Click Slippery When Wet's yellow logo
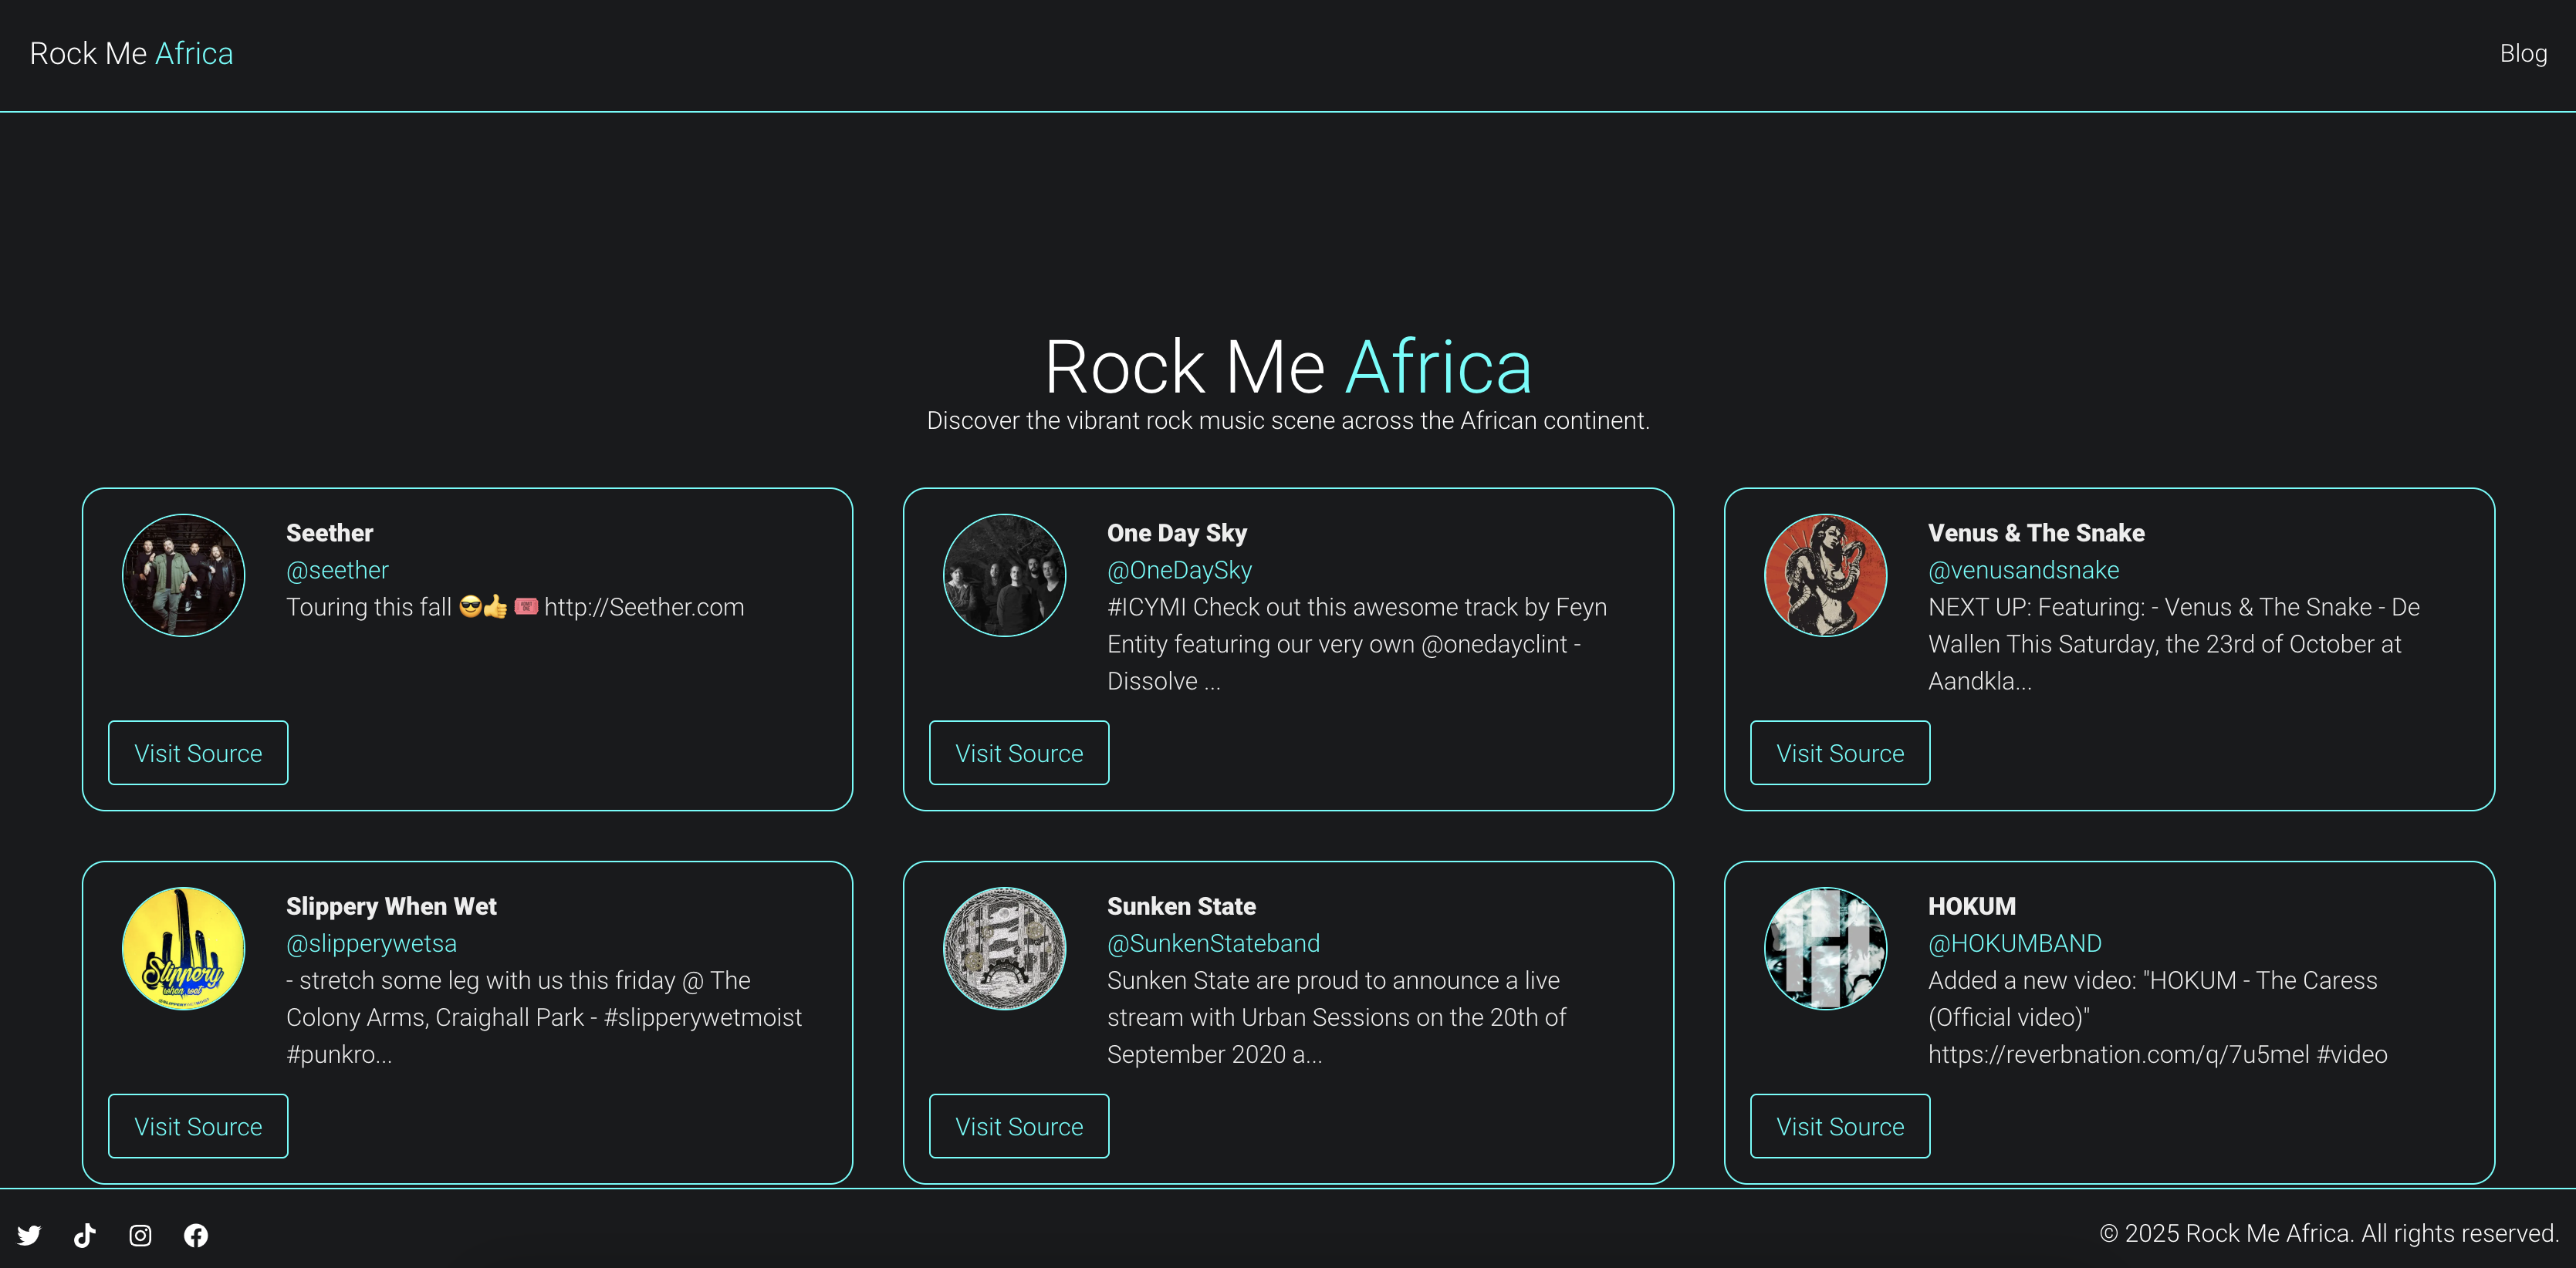The width and height of the screenshot is (2576, 1268). click(x=183, y=948)
